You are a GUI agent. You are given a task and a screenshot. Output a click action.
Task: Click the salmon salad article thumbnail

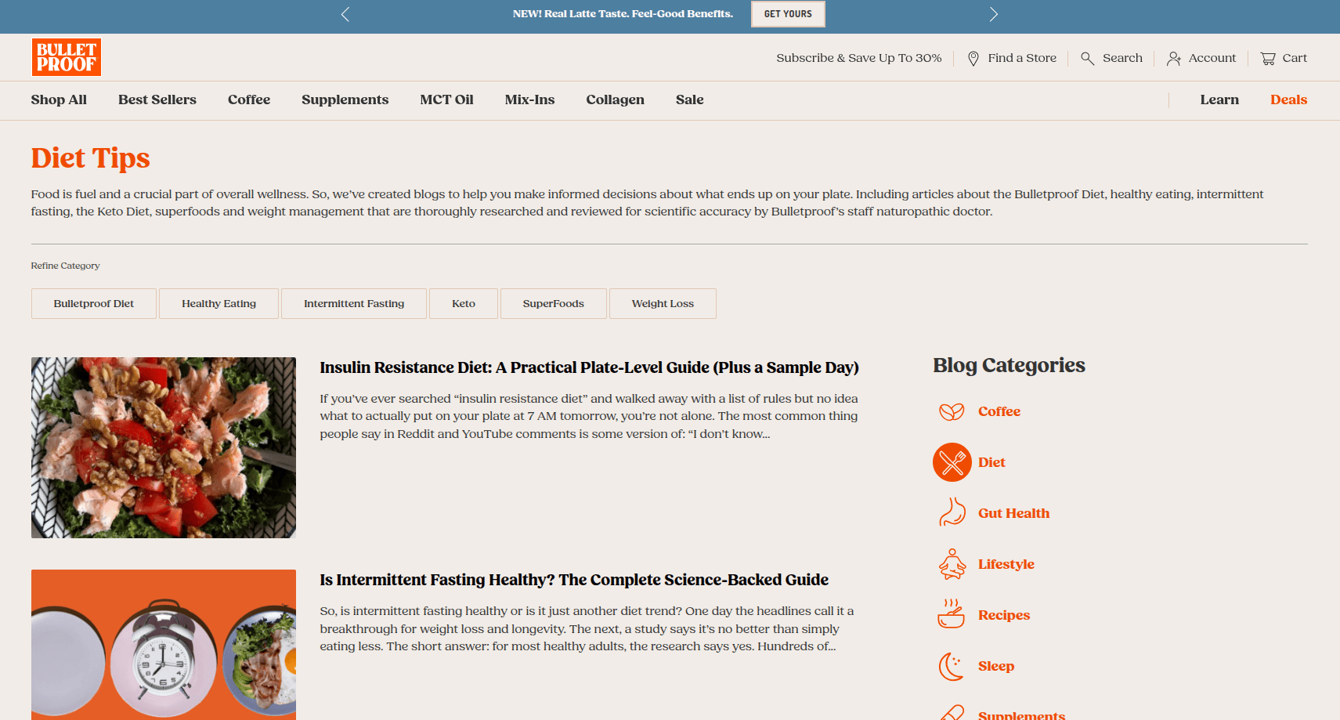click(164, 447)
